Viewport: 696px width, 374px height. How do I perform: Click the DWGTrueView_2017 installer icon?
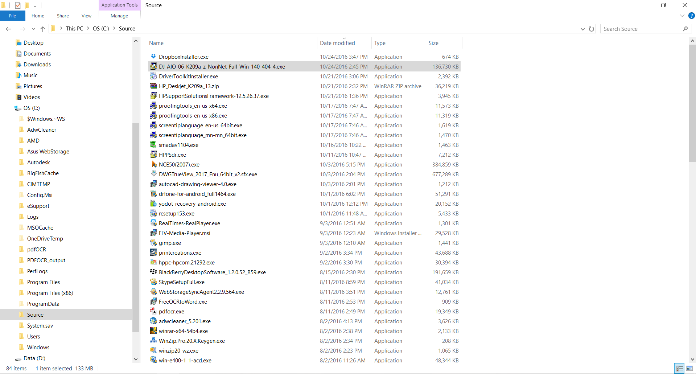click(x=153, y=174)
